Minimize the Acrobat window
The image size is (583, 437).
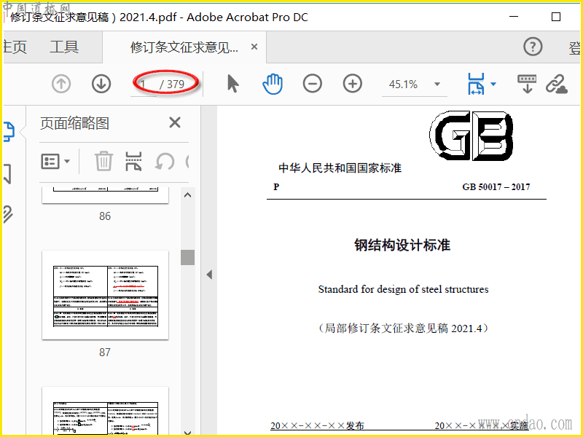click(514, 17)
